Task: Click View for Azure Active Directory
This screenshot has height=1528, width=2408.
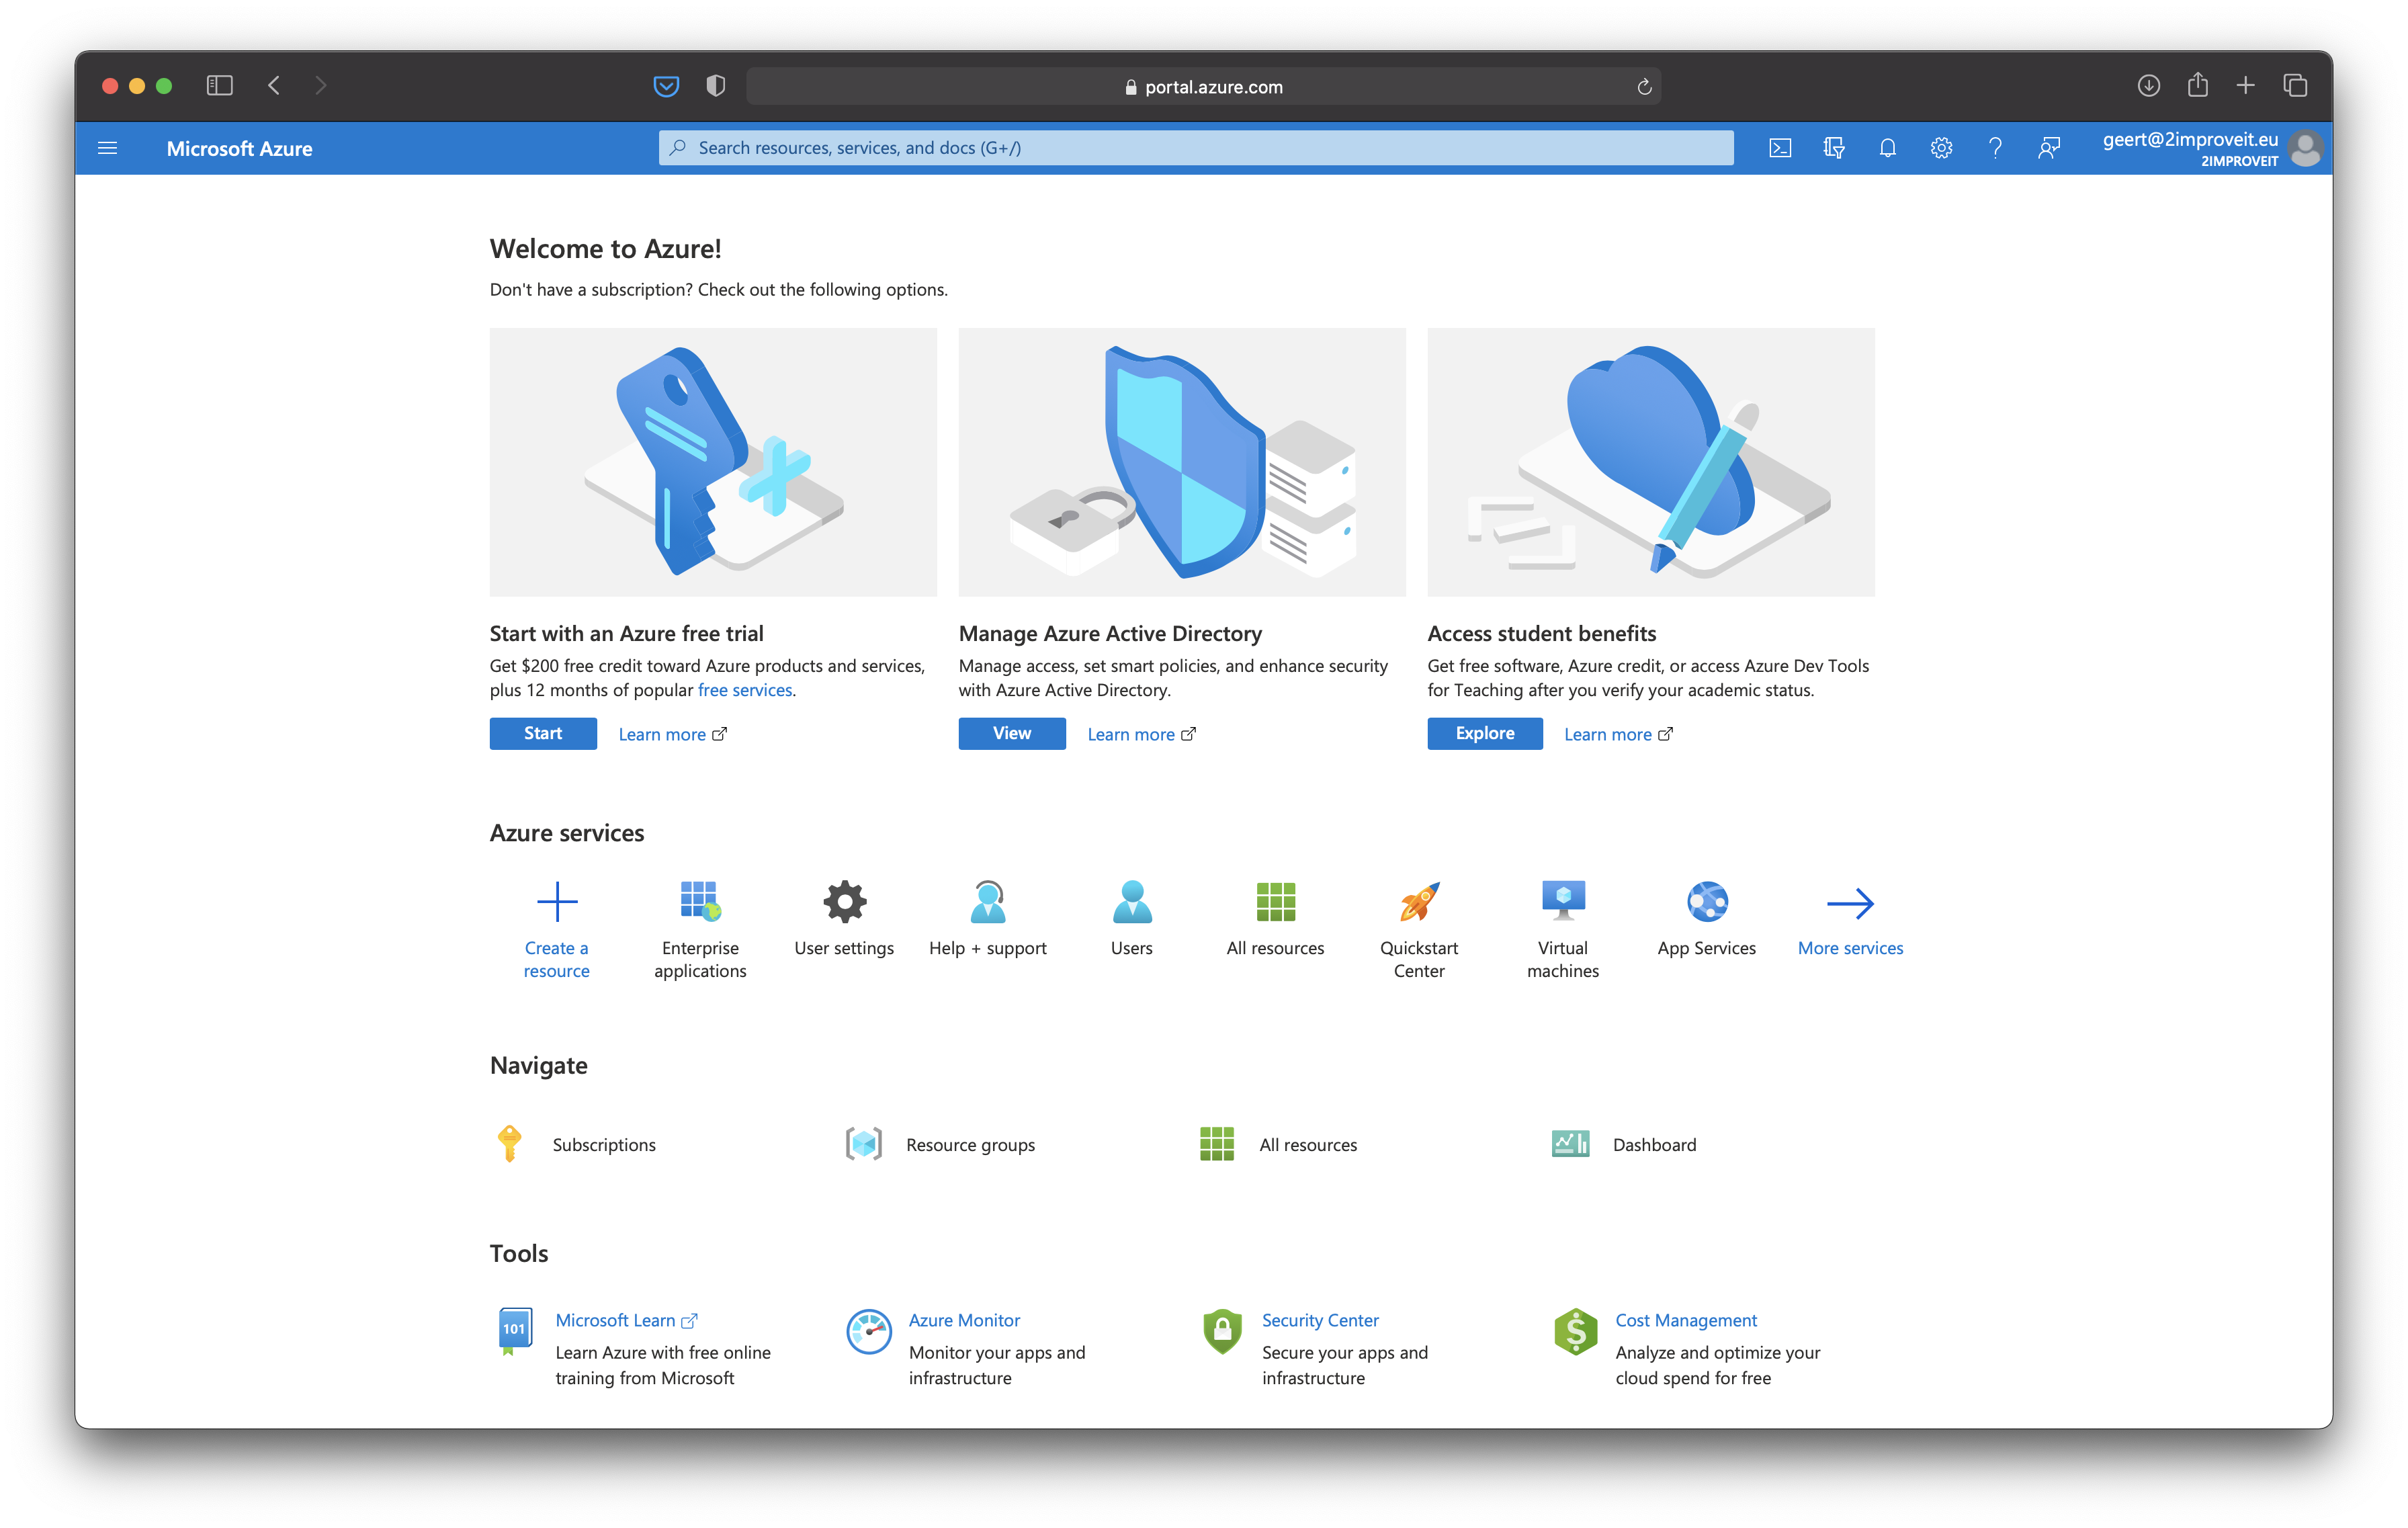Action: click(1012, 734)
